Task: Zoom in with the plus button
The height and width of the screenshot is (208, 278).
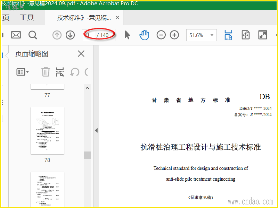Action: click(174, 35)
